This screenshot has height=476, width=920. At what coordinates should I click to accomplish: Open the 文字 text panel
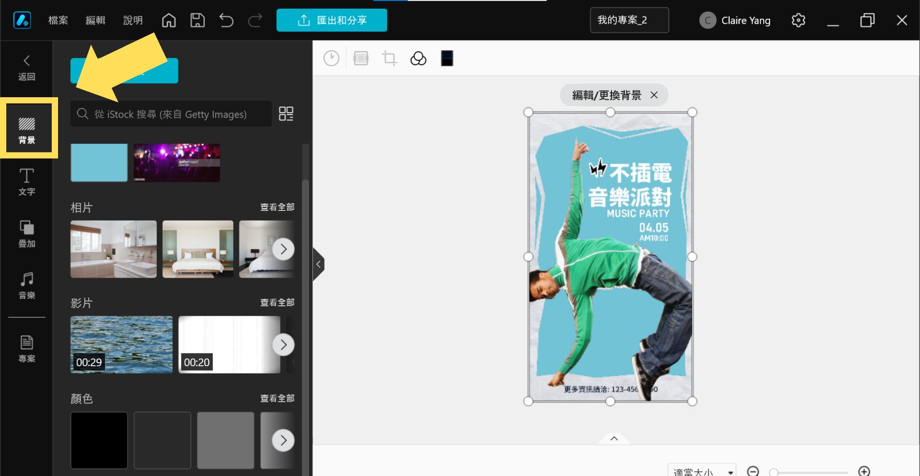(27, 182)
